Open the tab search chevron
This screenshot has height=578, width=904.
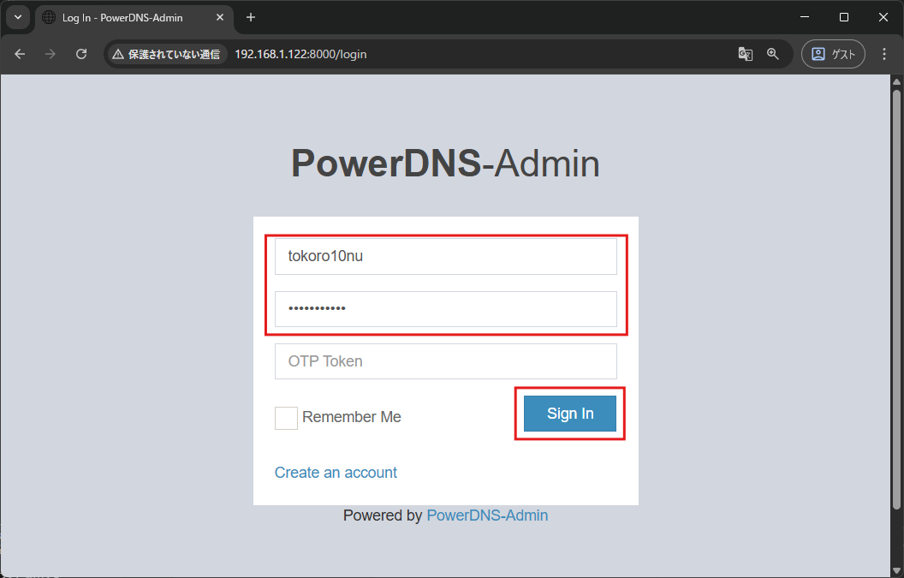tap(18, 17)
